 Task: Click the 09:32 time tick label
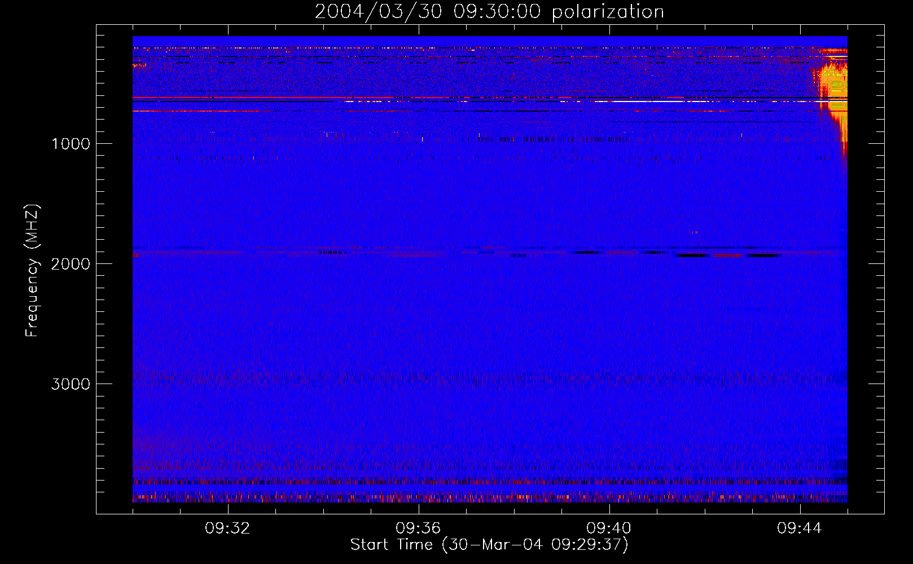tap(228, 528)
